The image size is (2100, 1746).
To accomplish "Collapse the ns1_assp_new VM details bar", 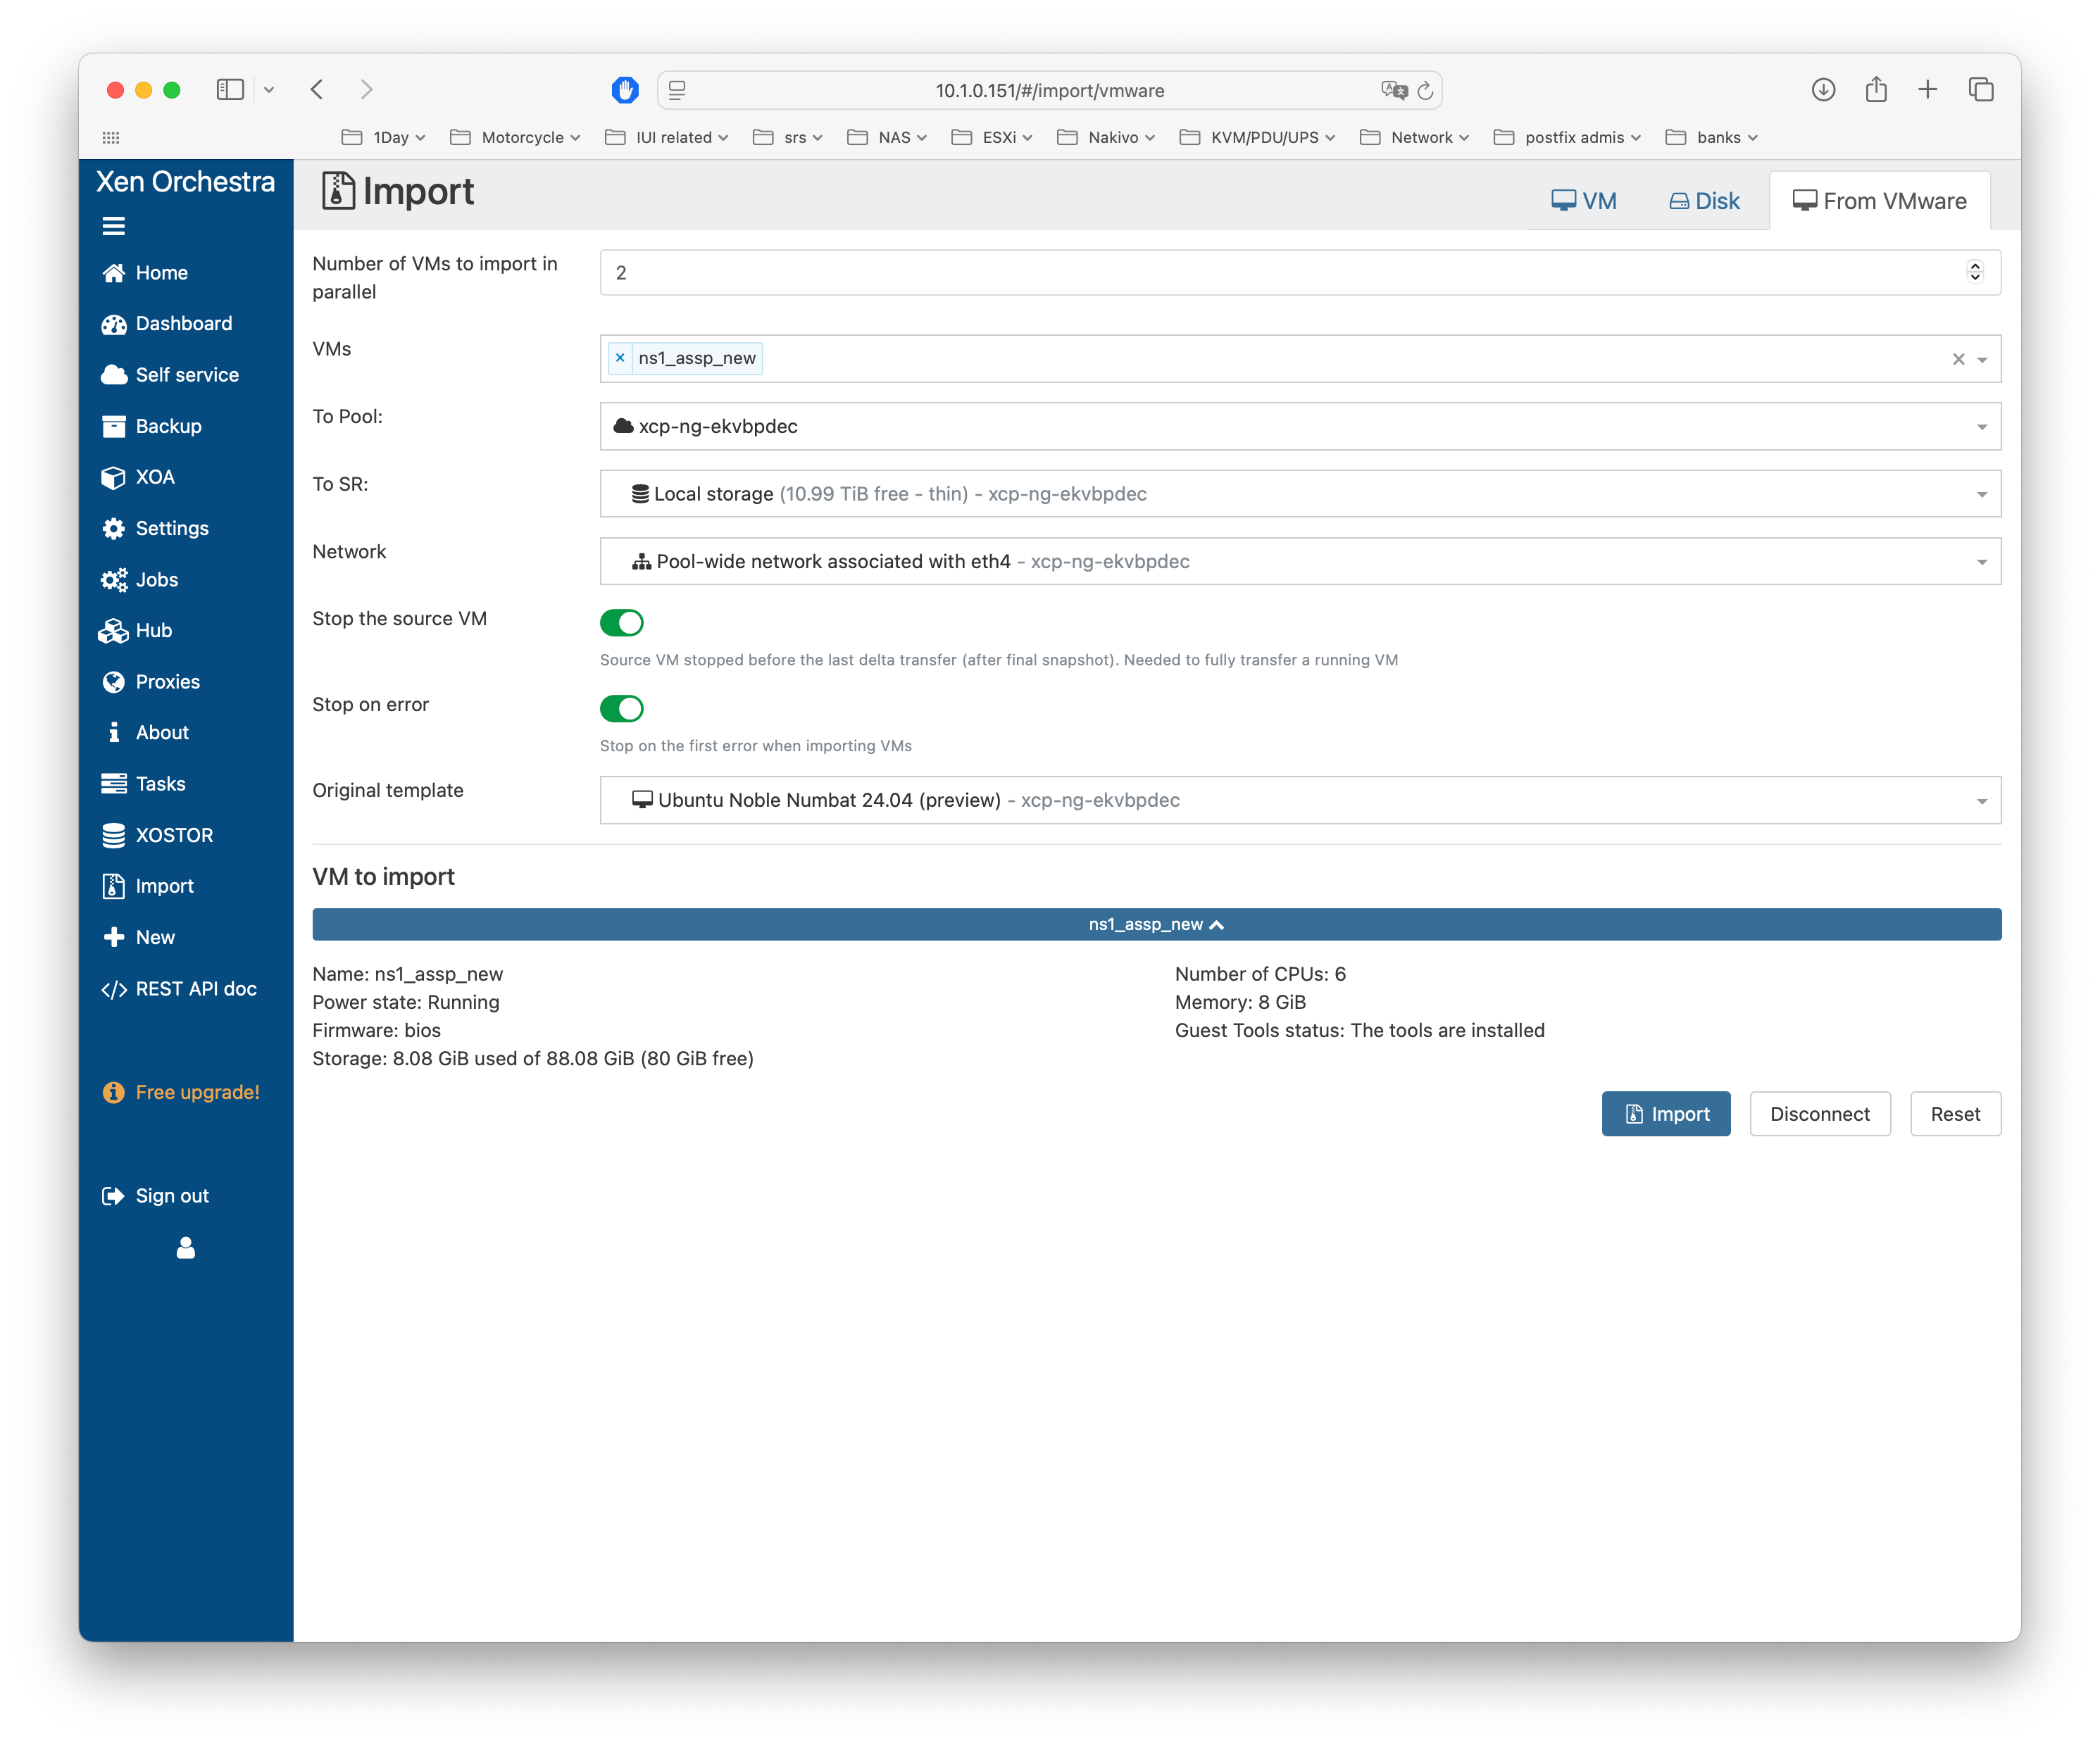I will 1156,925.
